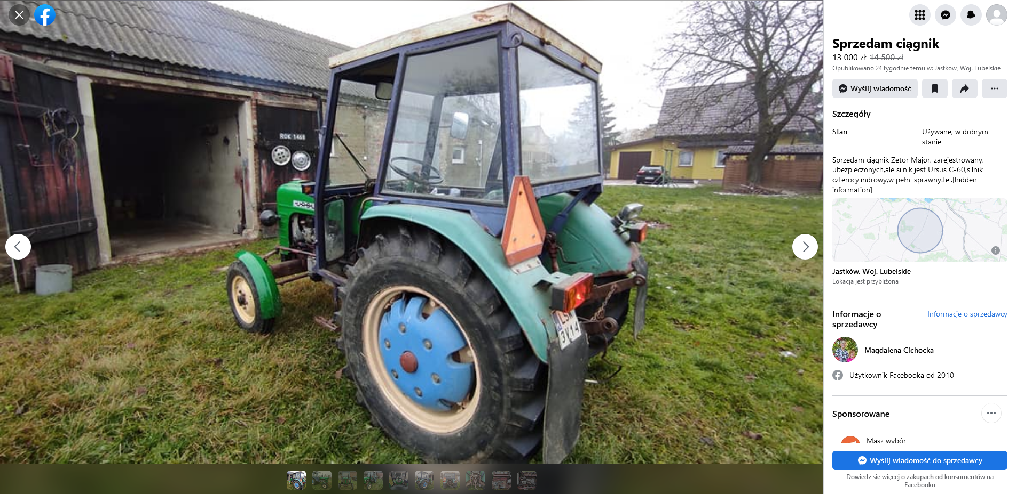Image resolution: width=1016 pixels, height=494 pixels.
Task: Select the last thumbnail in photo strip
Action: [x=527, y=480]
